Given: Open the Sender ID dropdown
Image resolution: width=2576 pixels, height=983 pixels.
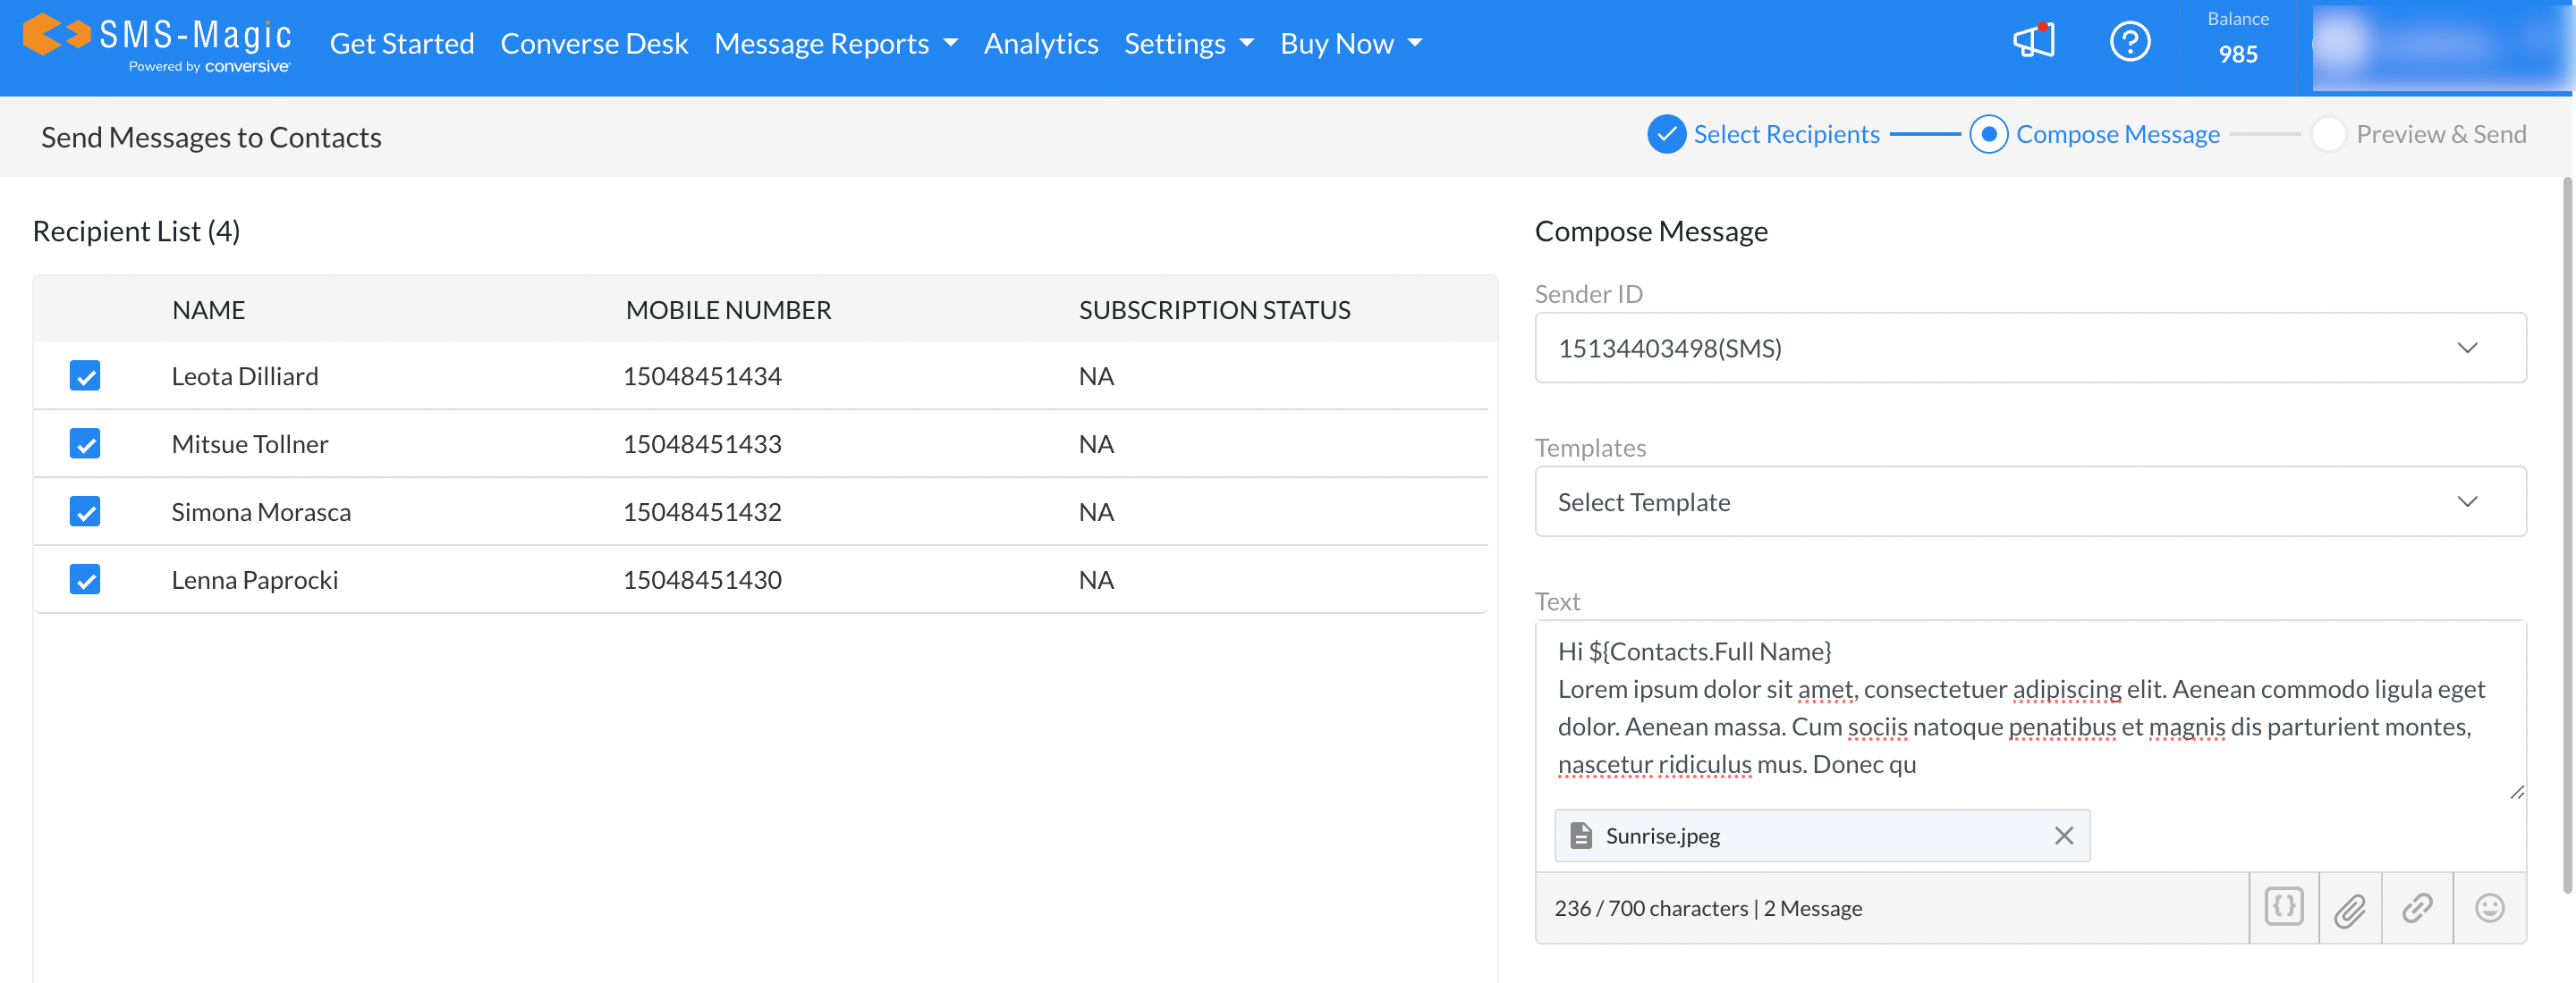Looking at the screenshot, I should pyautogui.click(x=2029, y=348).
